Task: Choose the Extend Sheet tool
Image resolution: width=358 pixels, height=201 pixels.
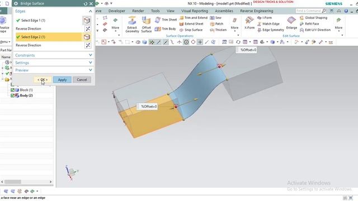Action: pos(191,23)
